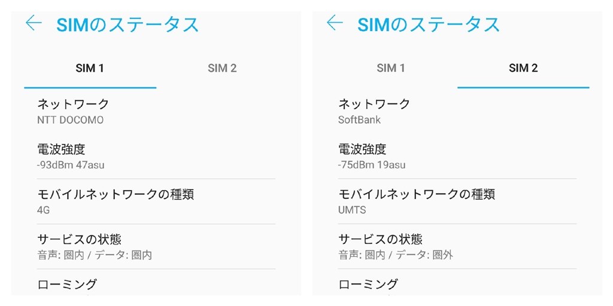The image size is (613, 306).
Task: Tap the NTT DOCOMO network entry
Action: (x=71, y=120)
